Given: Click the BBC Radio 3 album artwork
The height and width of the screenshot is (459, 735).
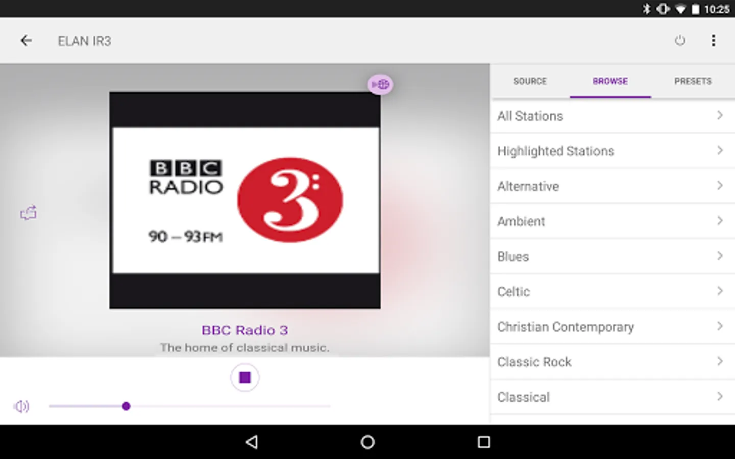Looking at the screenshot, I should tap(245, 200).
